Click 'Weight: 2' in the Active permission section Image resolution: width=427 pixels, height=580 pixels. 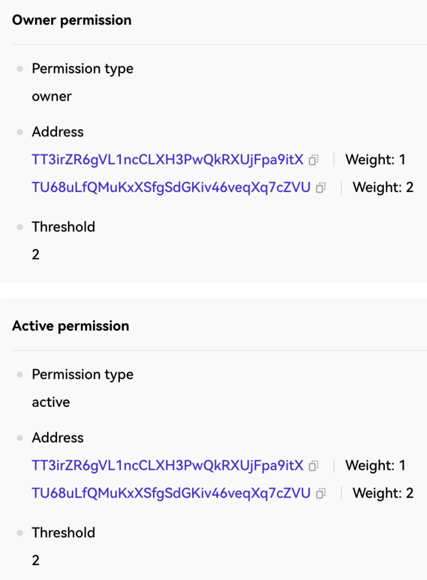(383, 493)
